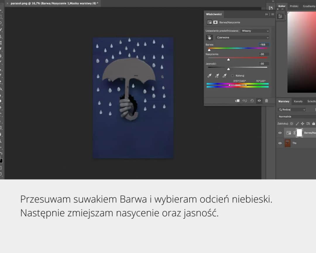
Task: Toggle adjustment visibility eye at panel bottom
Action: point(259,100)
